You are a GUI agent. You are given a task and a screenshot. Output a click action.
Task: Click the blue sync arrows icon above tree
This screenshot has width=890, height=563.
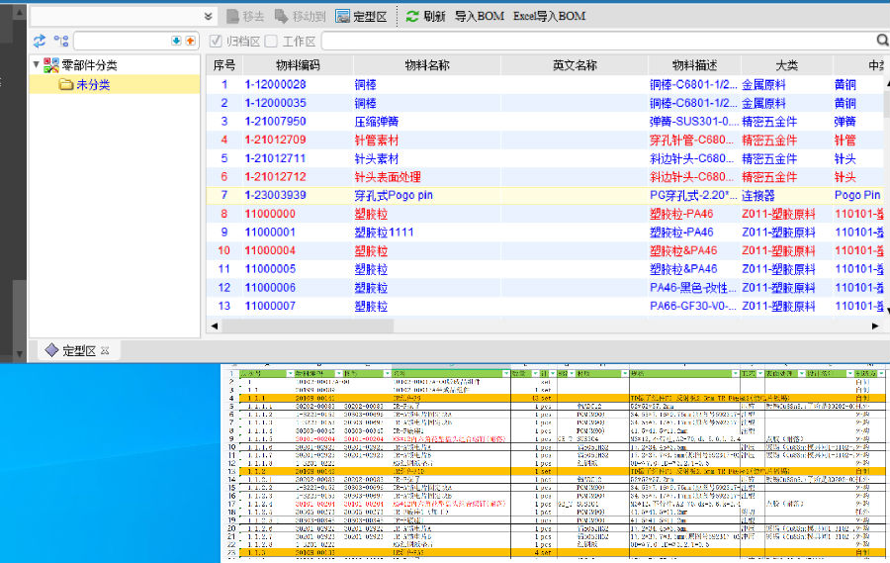(40, 41)
